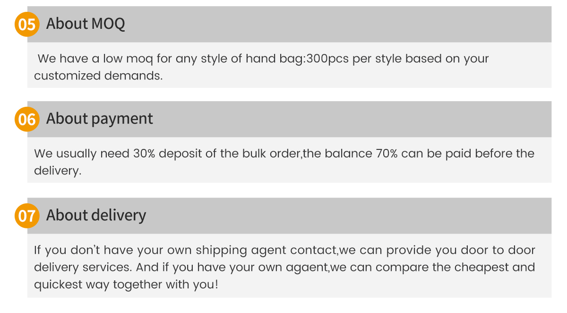Select the About MOQ heading
Screen dimensions: 567x313
tap(86, 23)
